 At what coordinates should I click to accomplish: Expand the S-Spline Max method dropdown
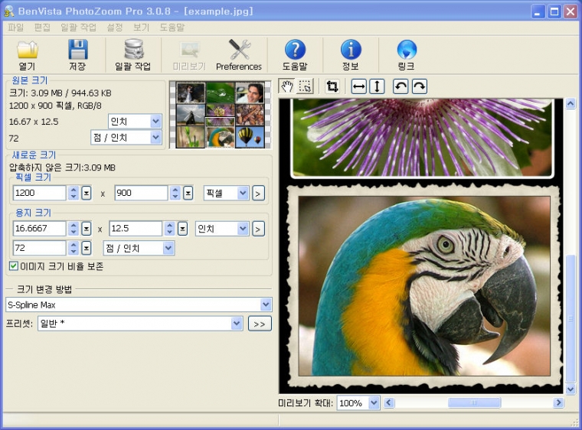266,305
